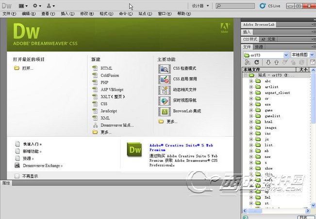Open the 本地视图 view dropdown
The image size is (316, 219).
[312, 55]
